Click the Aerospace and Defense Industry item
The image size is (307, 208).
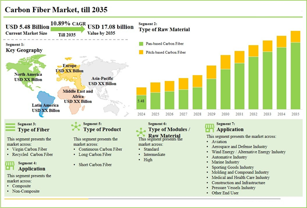240,147
